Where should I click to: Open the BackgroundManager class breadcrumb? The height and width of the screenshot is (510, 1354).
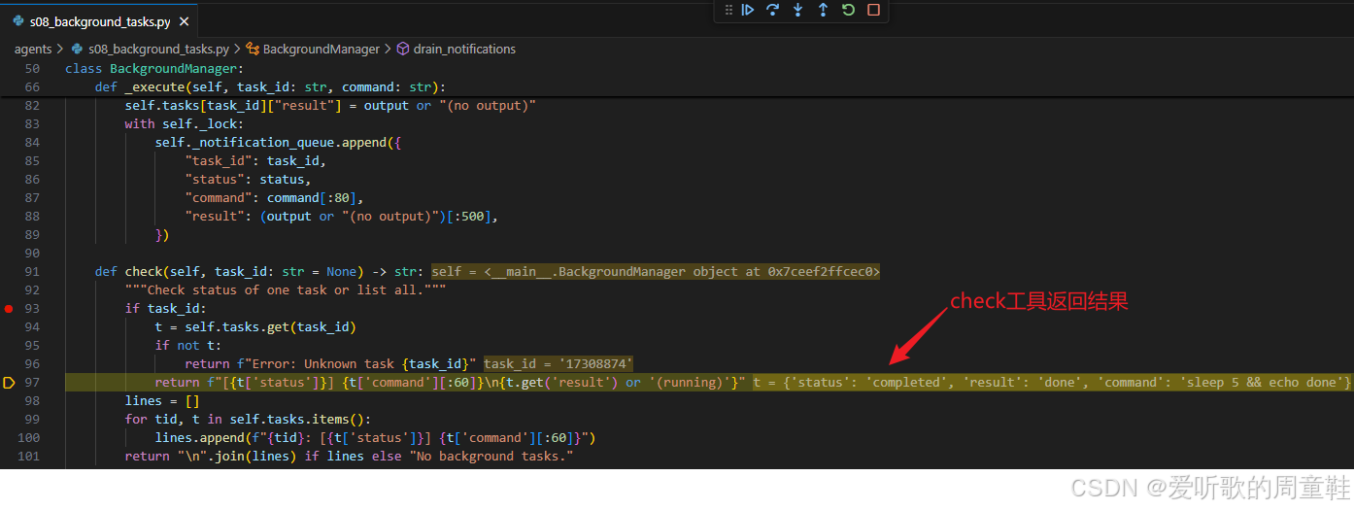pyautogui.click(x=322, y=49)
